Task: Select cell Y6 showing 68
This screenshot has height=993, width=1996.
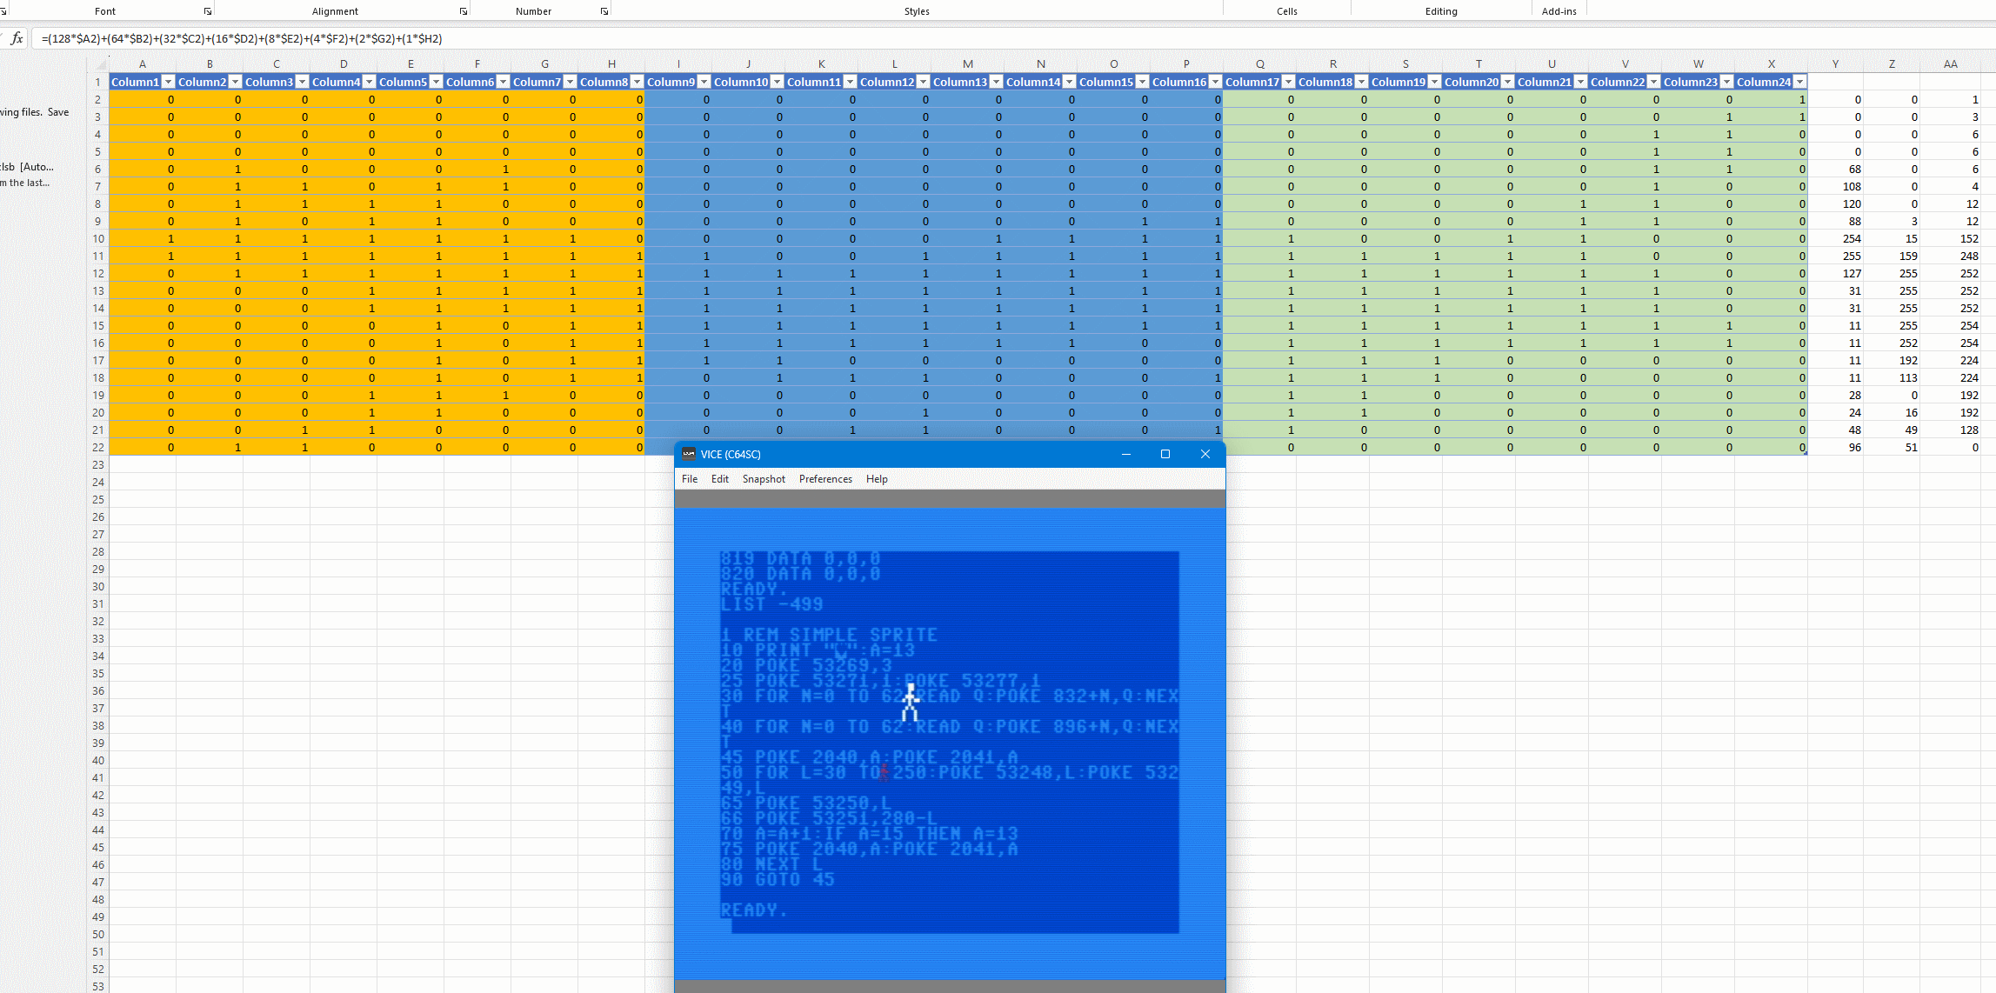Action: point(1836,169)
